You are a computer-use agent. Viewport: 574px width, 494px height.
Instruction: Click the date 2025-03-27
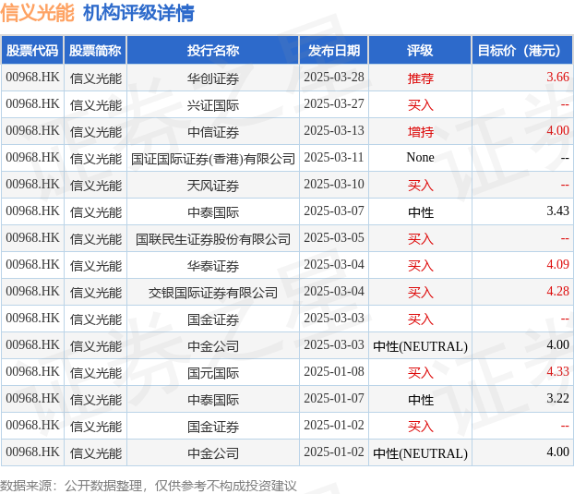click(x=334, y=104)
